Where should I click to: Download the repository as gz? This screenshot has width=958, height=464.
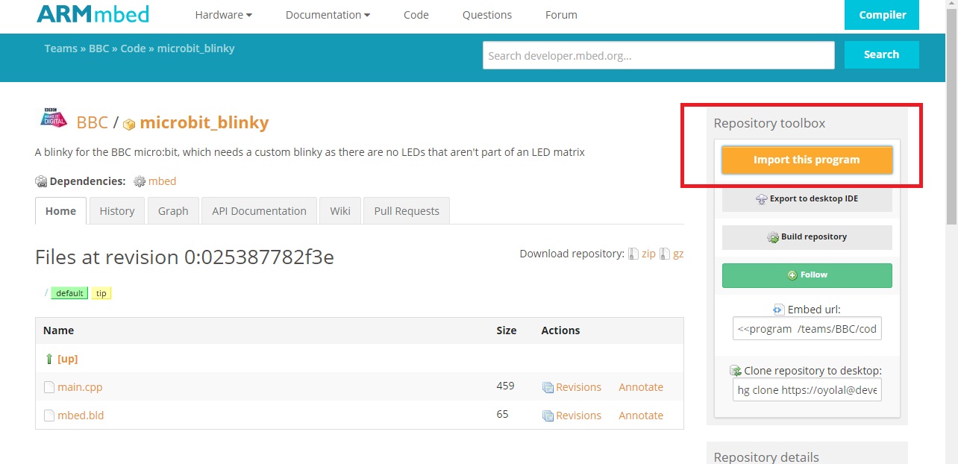[678, 254]
